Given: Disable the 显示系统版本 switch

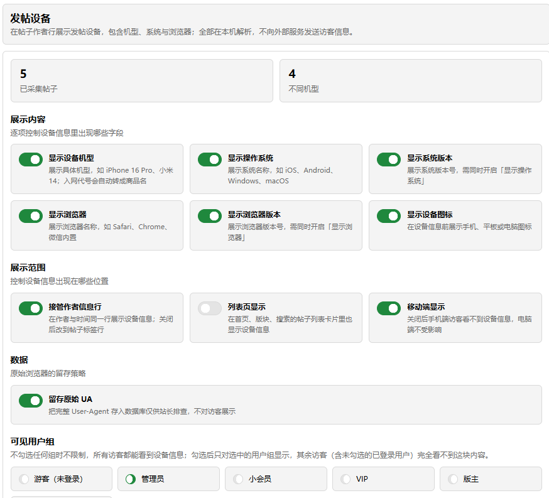Looking at the screenshot, I should coord(389,160).
